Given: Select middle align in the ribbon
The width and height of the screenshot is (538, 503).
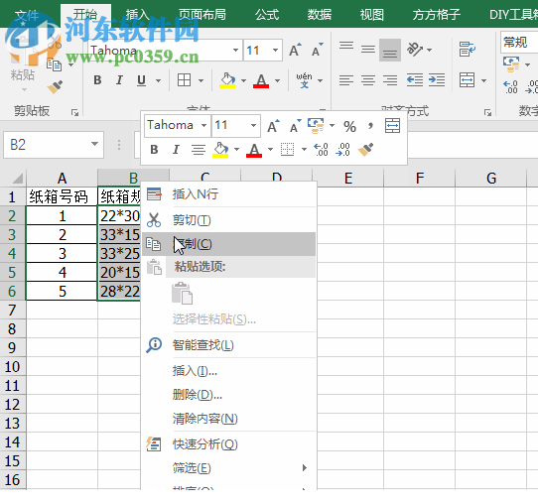Looking at the screenshot, I should coord(368,50).
